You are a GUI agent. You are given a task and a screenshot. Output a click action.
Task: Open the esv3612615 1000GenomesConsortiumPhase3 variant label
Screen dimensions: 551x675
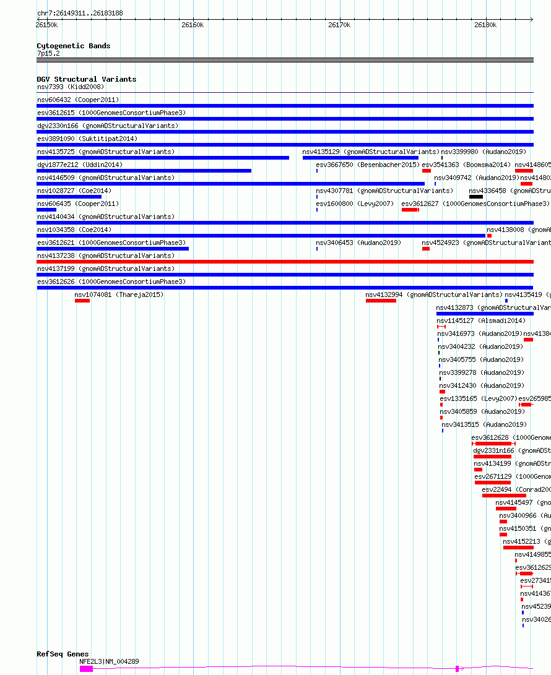[x=111, y=113]
